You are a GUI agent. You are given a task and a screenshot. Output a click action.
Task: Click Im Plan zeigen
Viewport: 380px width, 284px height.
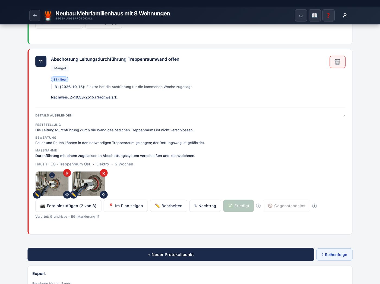(x=126, y=206)
